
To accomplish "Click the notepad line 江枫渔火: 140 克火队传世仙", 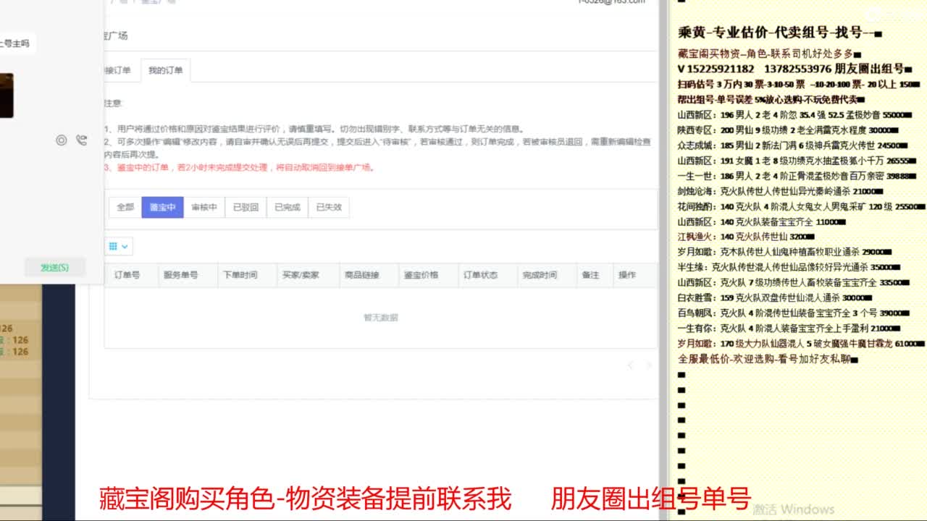I will [x=747, y=237].
